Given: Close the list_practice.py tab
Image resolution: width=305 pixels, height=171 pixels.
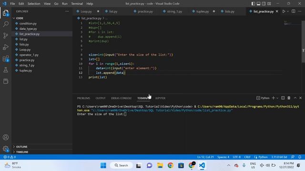Looking at the screenshot, I should (x=277, y=11).
